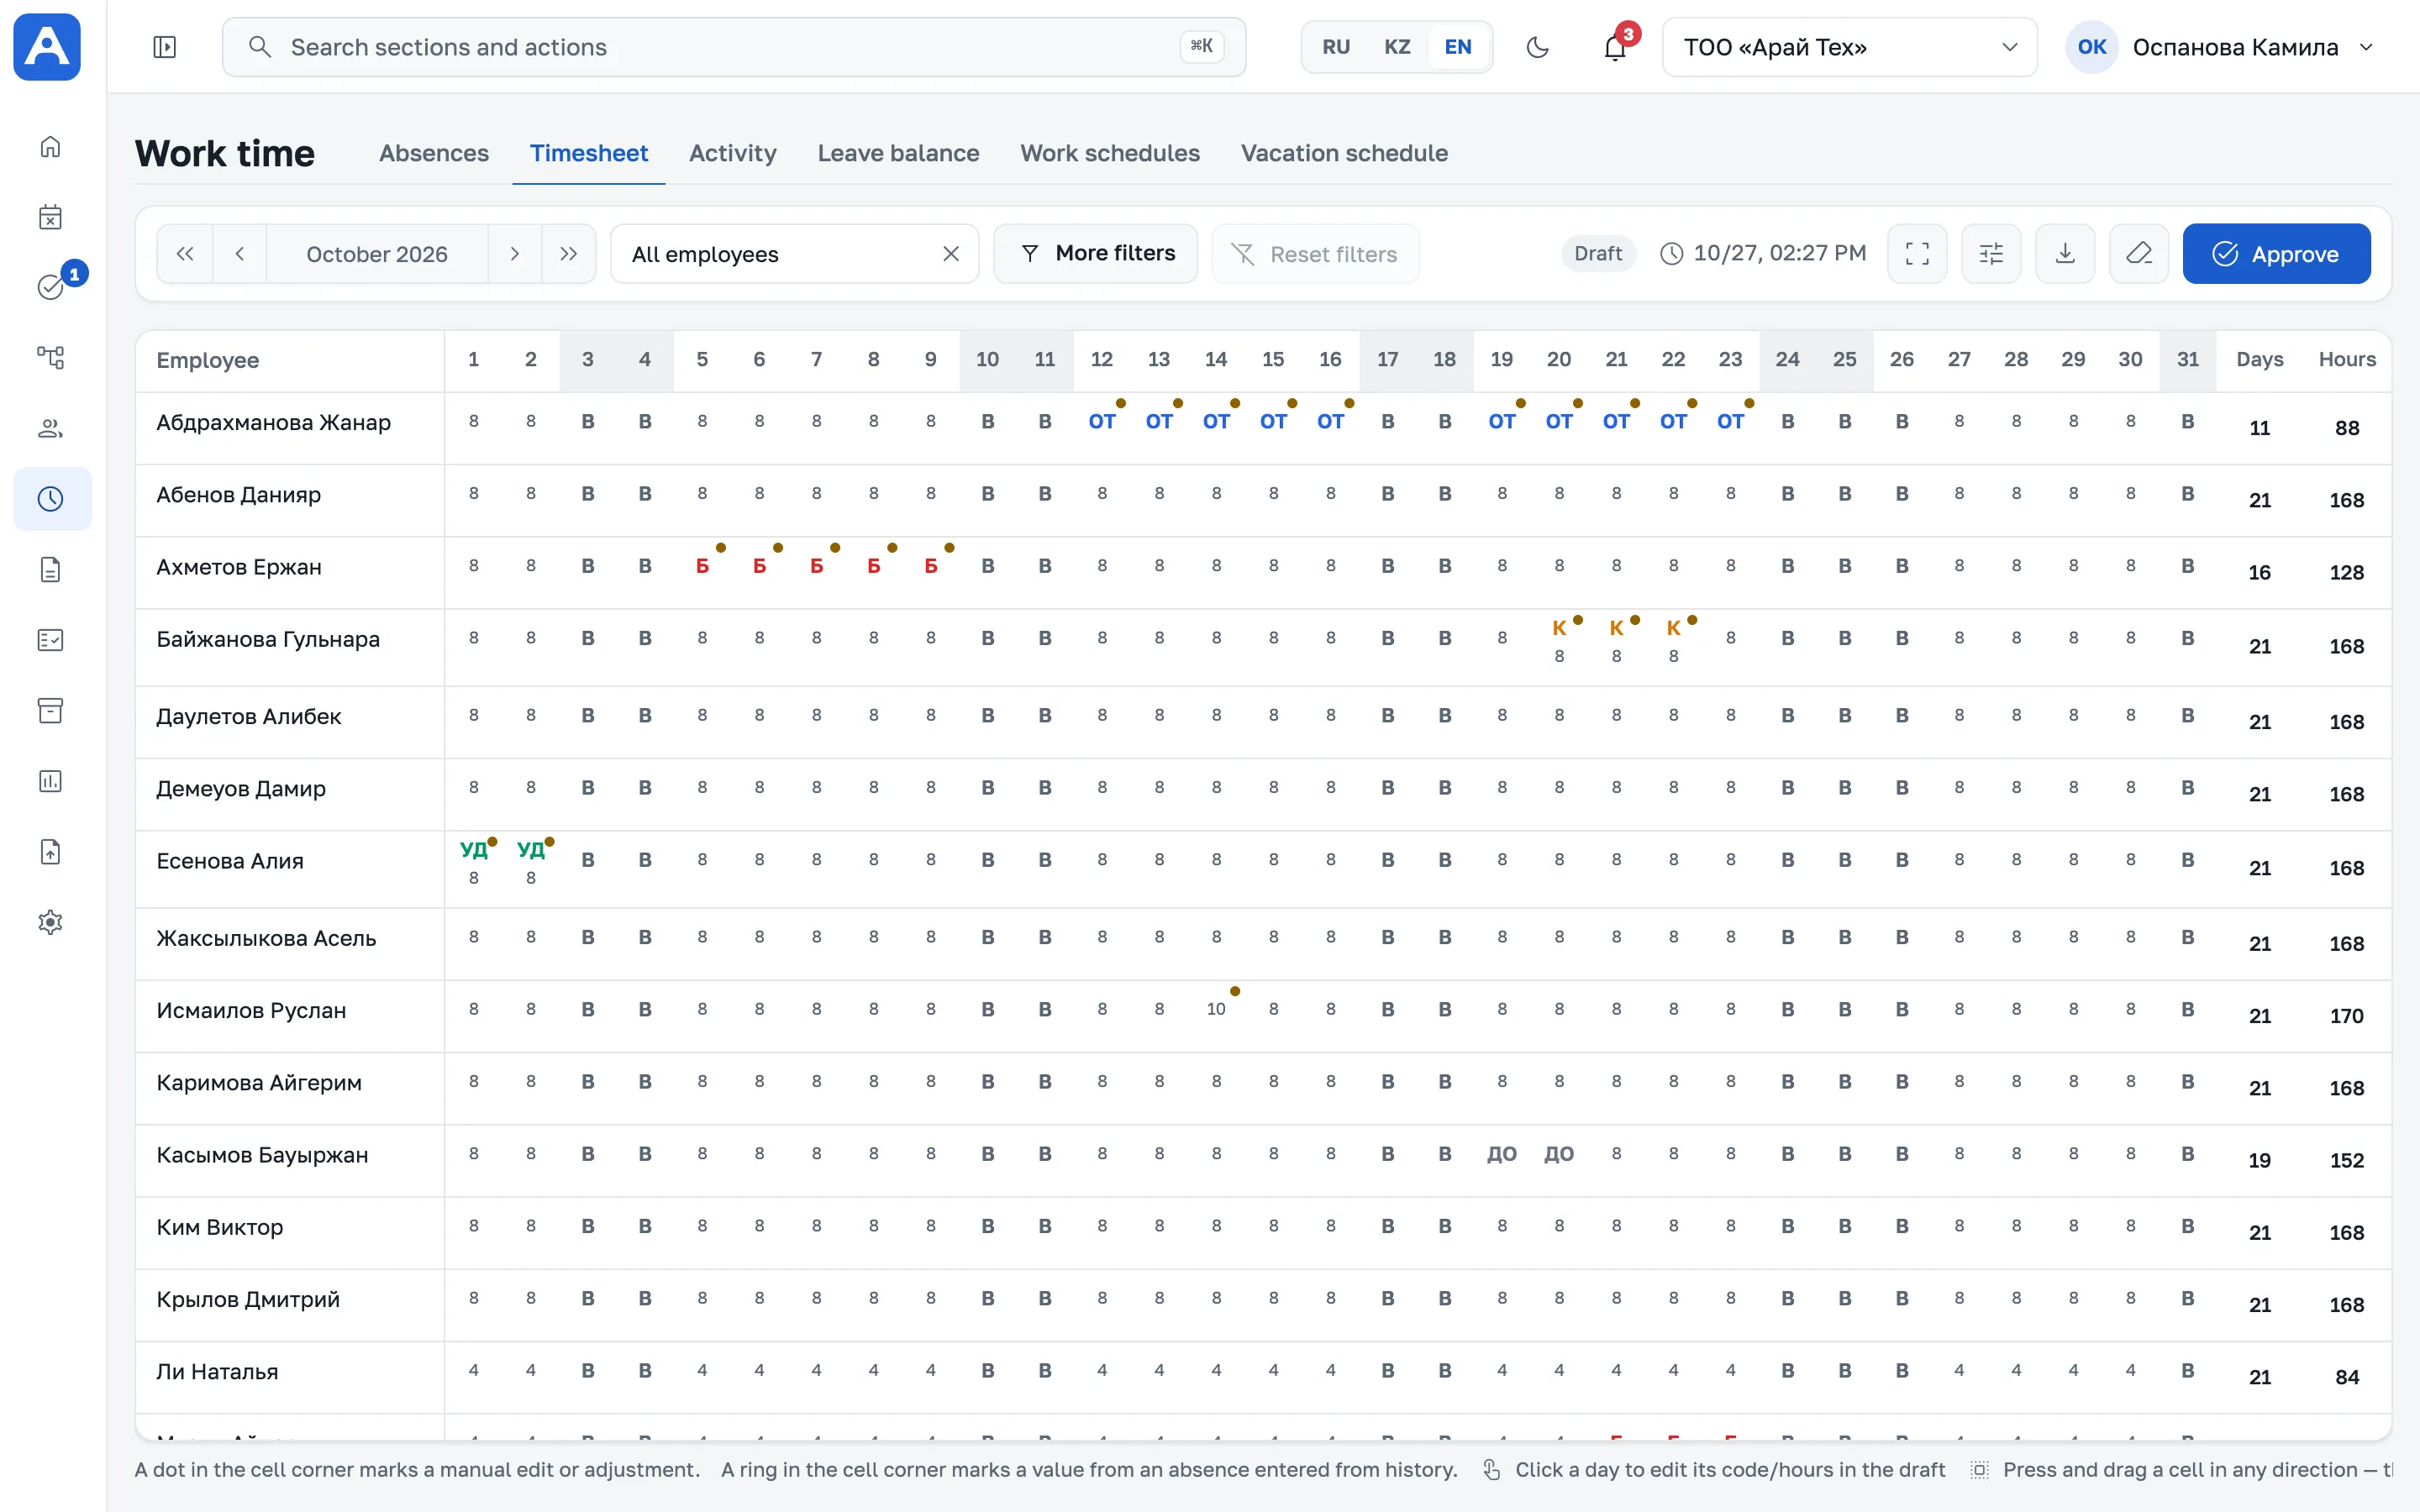Open the settings gear sidebar icon
Viewport: 2420px width, 1512px height.
click(50, 922)
